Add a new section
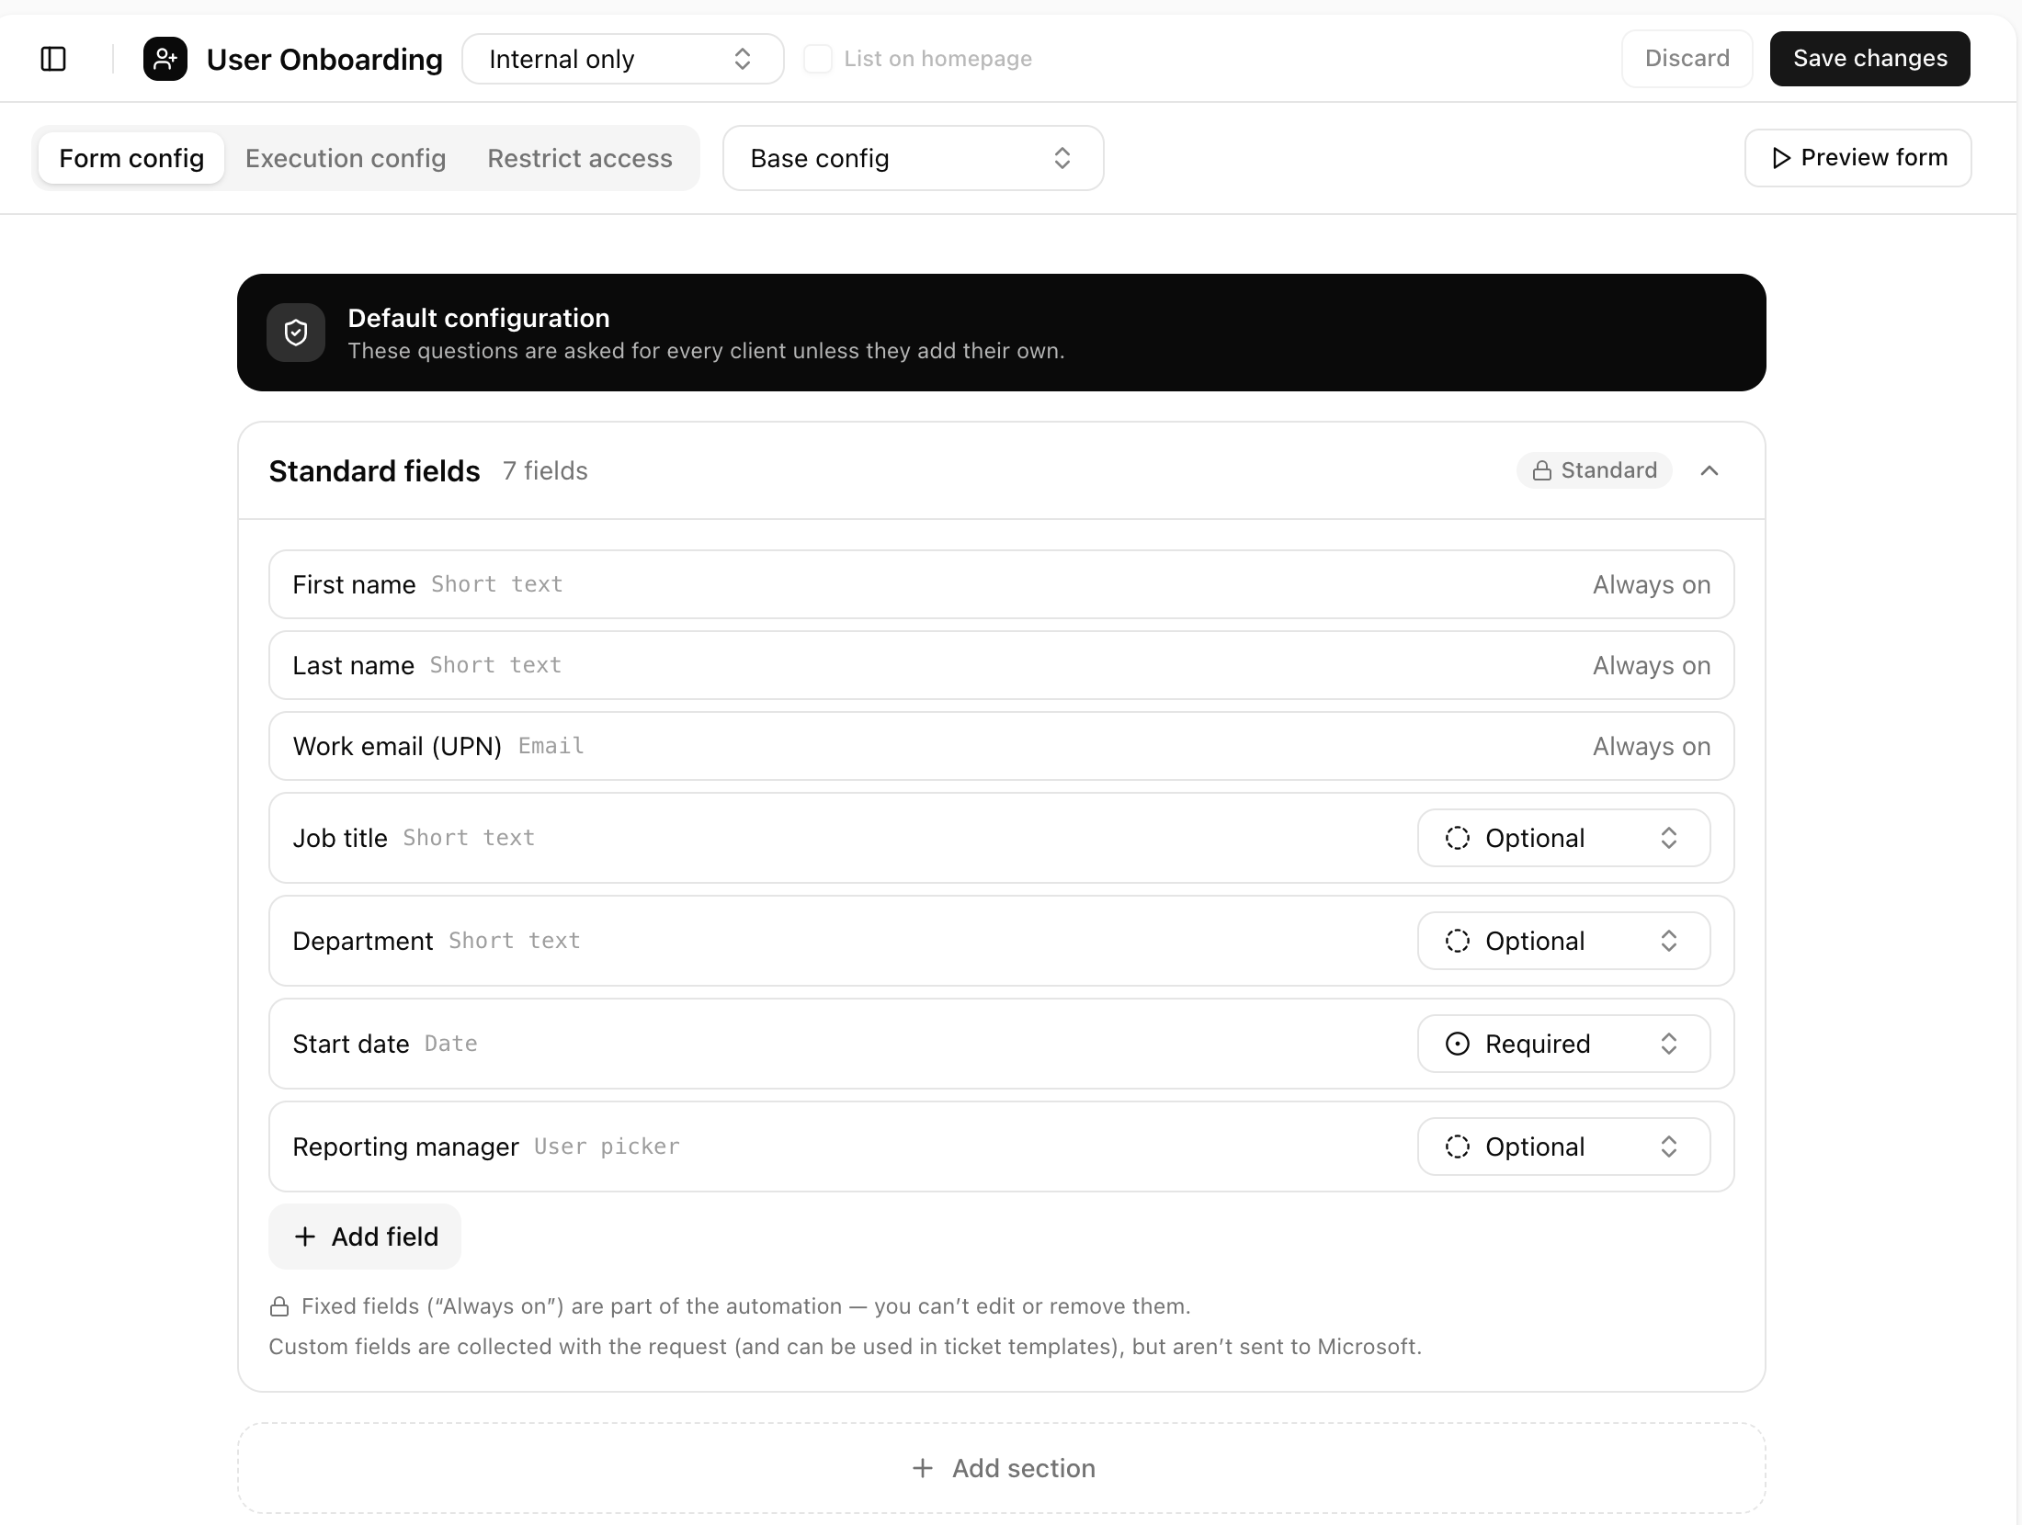This screenshot has width=2022, height=1525. [1002, 1468]
